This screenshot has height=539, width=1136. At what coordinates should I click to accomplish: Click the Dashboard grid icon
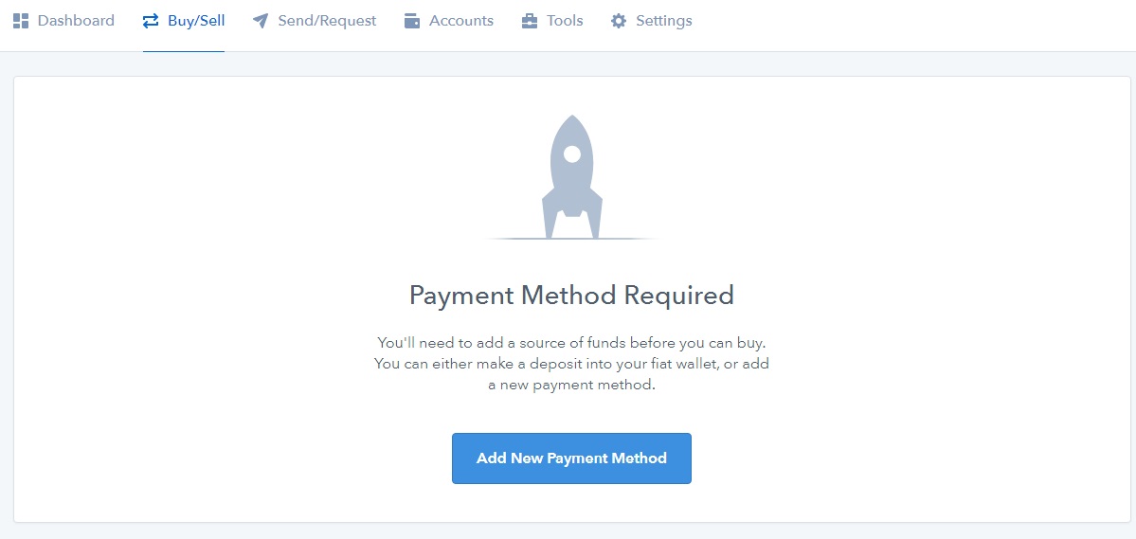(21, 21)
